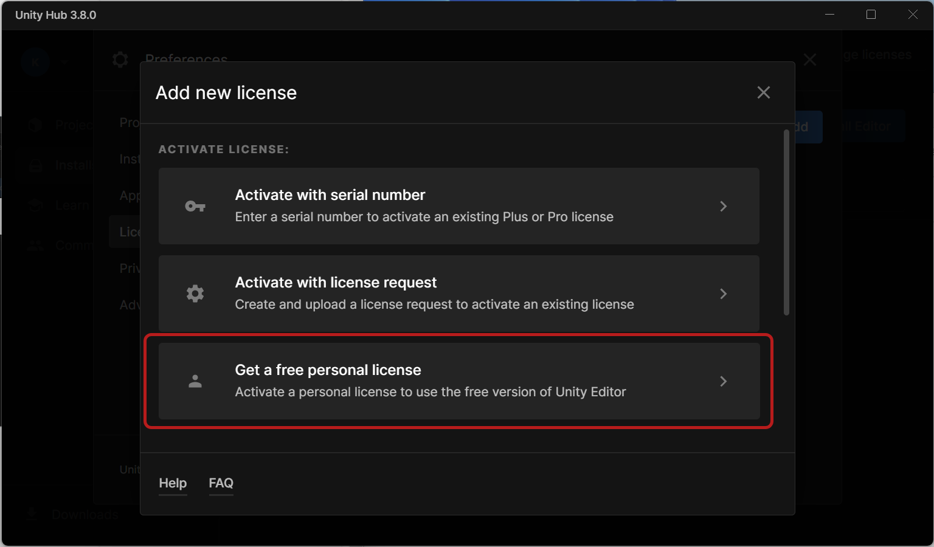Click the gear icon beside license request
Image resolution: width=934 pixels, height=547 pixels.
pos(195,294)
